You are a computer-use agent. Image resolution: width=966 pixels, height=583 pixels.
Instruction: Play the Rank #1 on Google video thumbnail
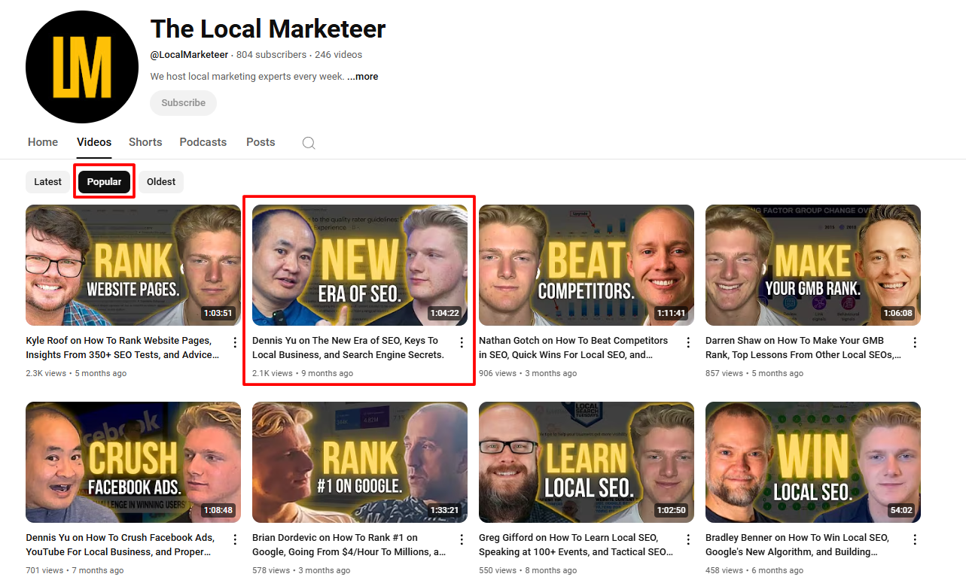pos(359,462)
